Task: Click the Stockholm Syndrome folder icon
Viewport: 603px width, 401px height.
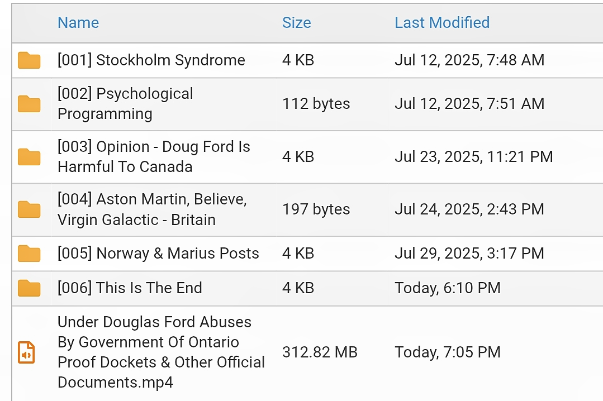Action: (x=29, y=60)
